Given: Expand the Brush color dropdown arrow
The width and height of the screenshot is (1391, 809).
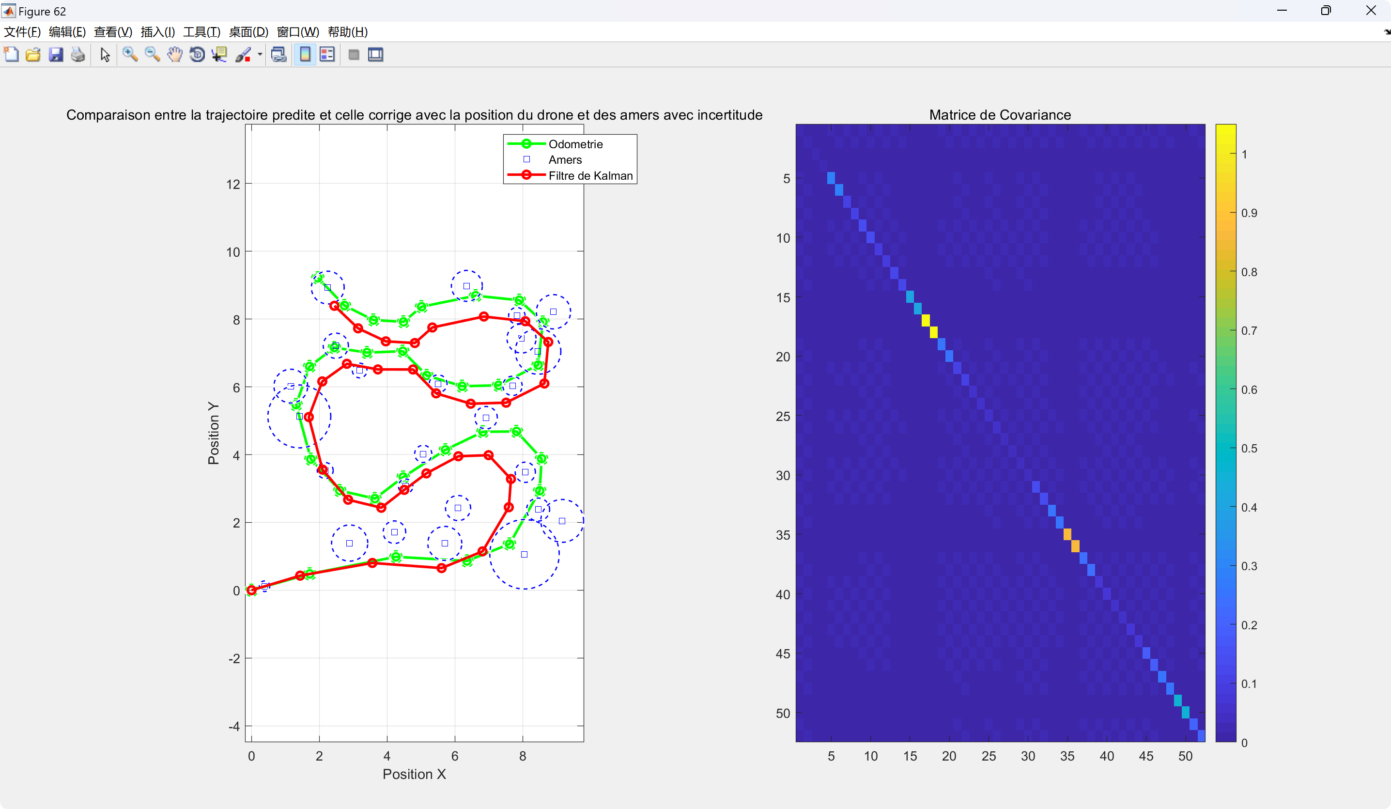Looking at the screenshot, I should [x=260, y=55].
